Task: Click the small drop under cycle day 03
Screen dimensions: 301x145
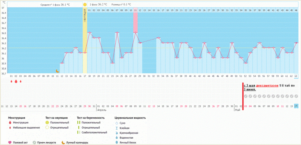Action: tap(21, 81)
